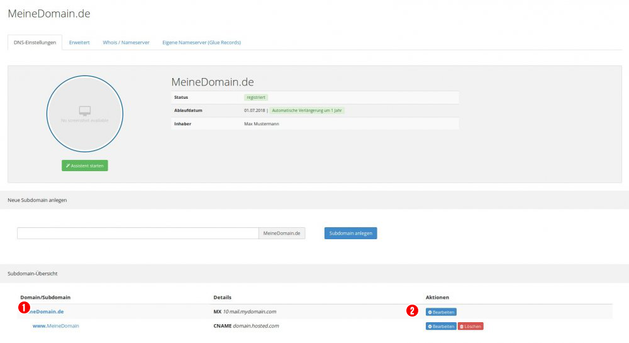Select the Inhaber value Max Mustermann
Image resolution: width=629 pixels, height=343 pixels.
pyautogui.click(x=262, y=124)
